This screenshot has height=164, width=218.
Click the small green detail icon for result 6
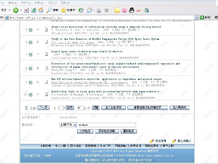(x=38, y=42)
